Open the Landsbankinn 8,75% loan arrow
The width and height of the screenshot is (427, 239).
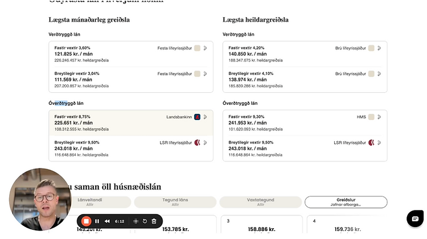point(206,117)
